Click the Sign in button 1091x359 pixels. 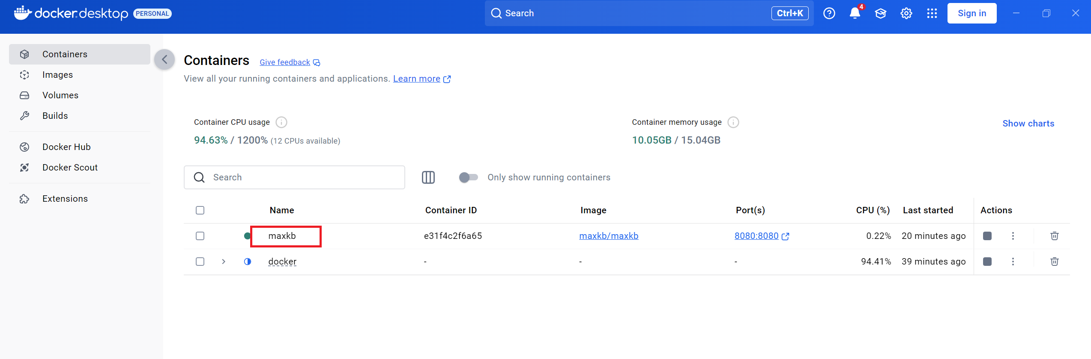pyautogui.click(x=972, y=13)
